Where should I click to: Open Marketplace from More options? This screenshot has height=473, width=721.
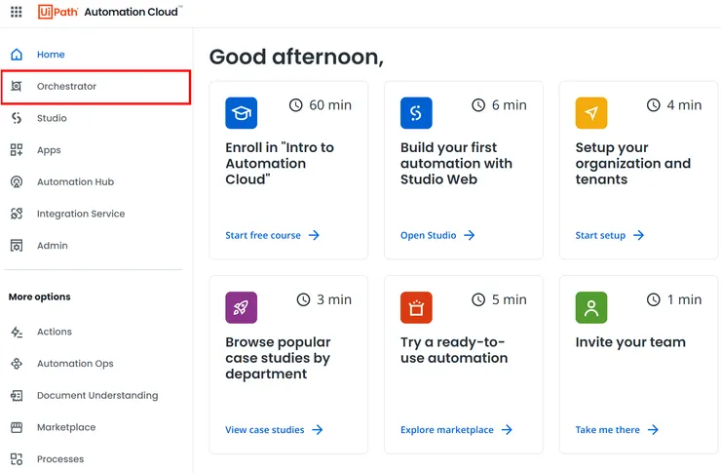coord(66,427)
